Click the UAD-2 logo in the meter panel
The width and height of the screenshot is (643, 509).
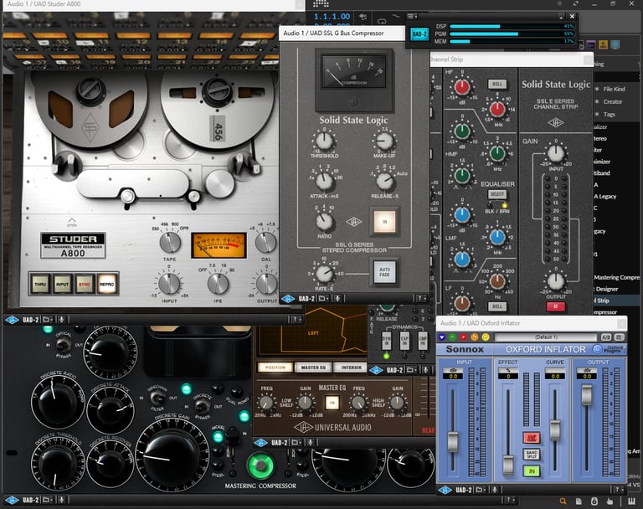(419, 33)
